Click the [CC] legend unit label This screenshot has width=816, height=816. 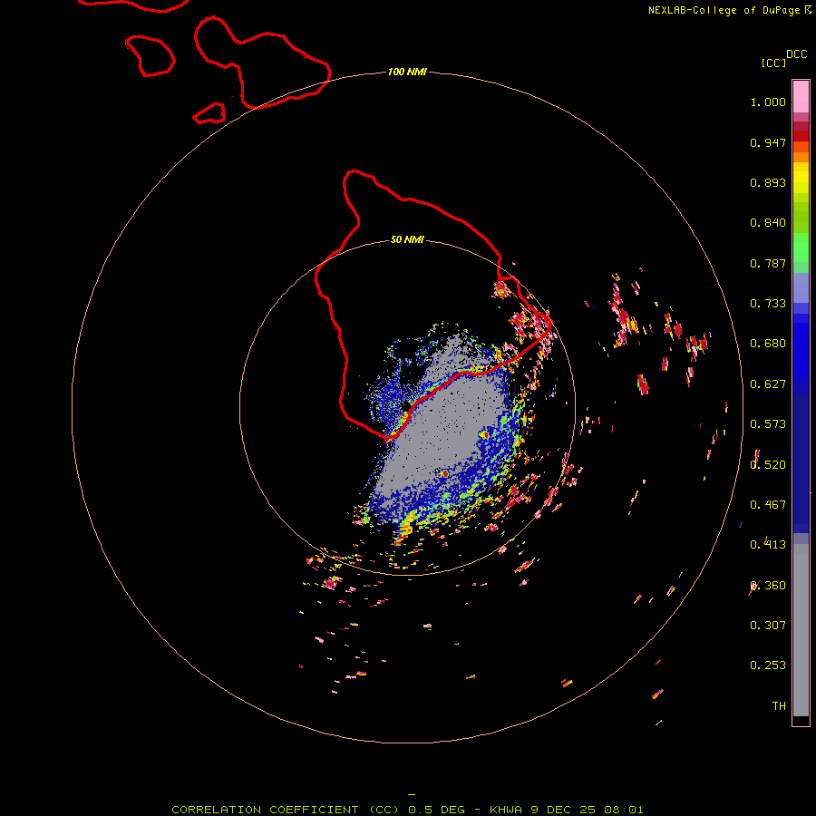773,63
